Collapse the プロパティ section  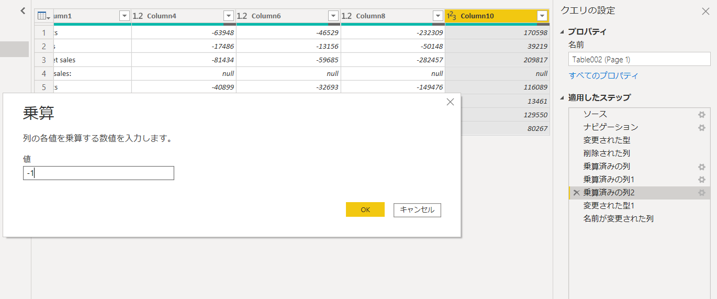click(x=563, y=32)
